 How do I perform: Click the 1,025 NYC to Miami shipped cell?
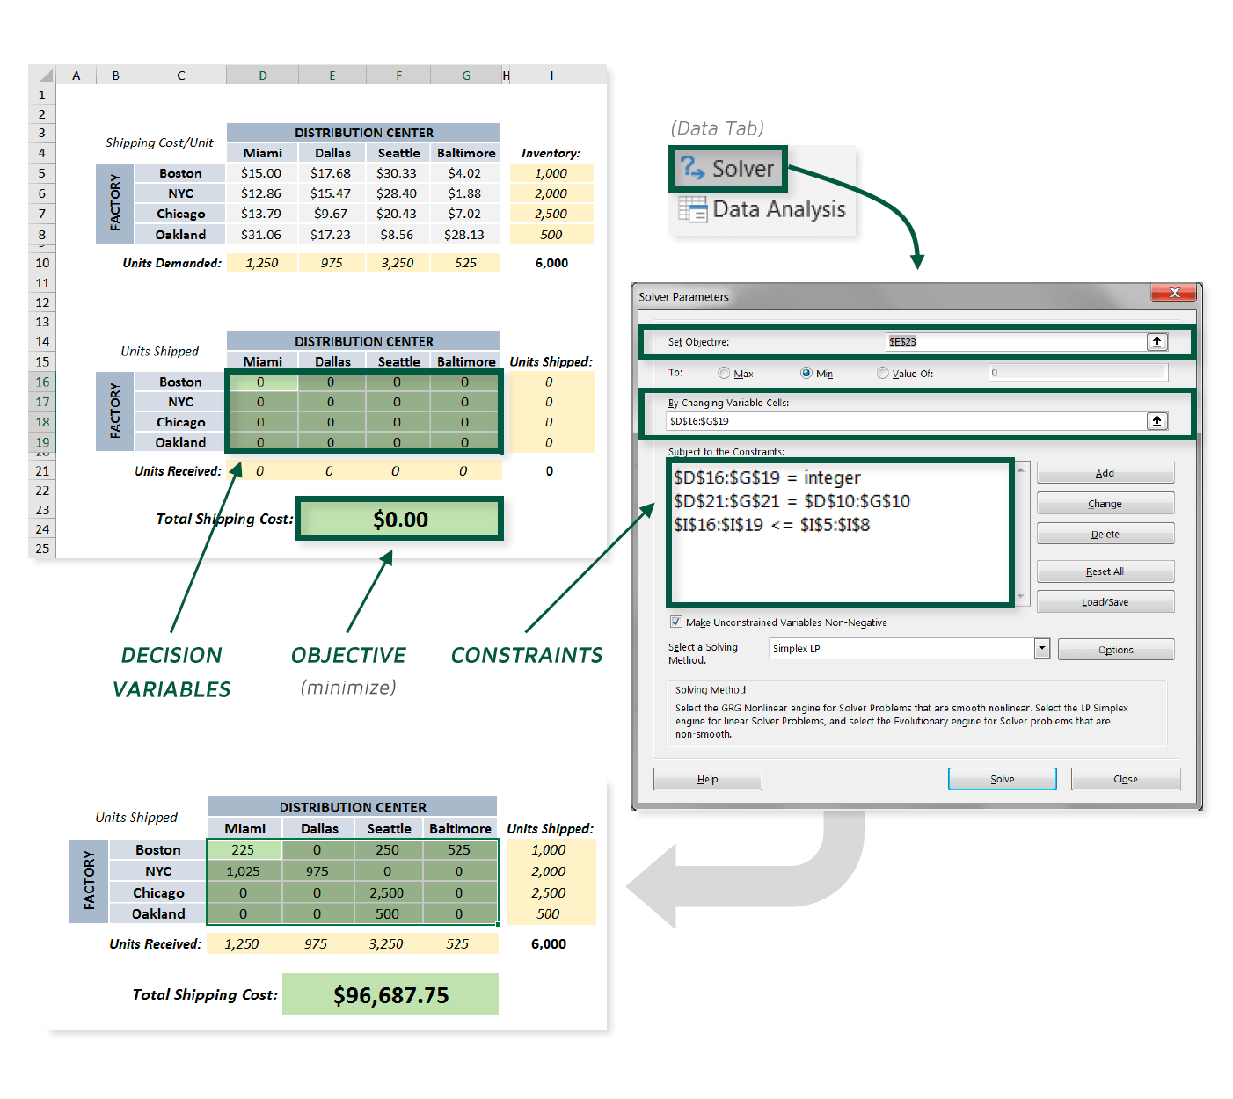coord(244,871)
